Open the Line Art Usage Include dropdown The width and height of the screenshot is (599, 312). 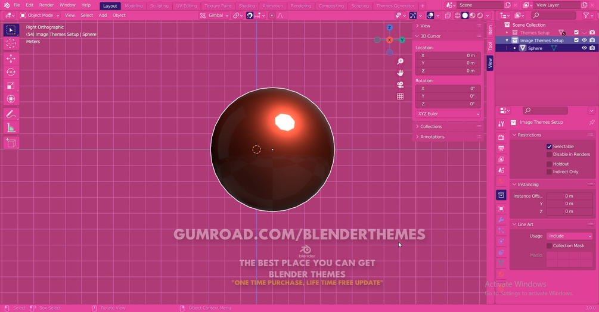570,236
